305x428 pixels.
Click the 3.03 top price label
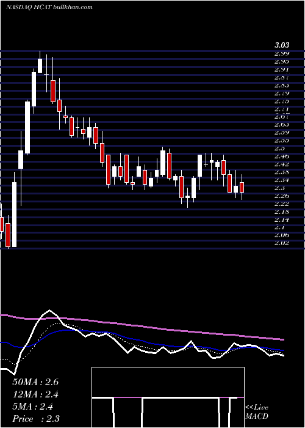(x=282, y=45)
